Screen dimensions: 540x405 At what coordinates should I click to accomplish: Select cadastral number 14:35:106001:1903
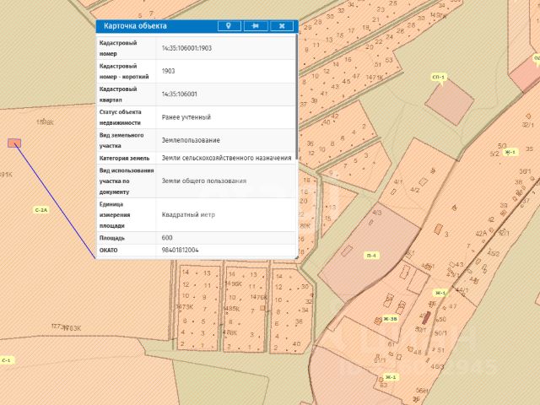coord(186,48)
